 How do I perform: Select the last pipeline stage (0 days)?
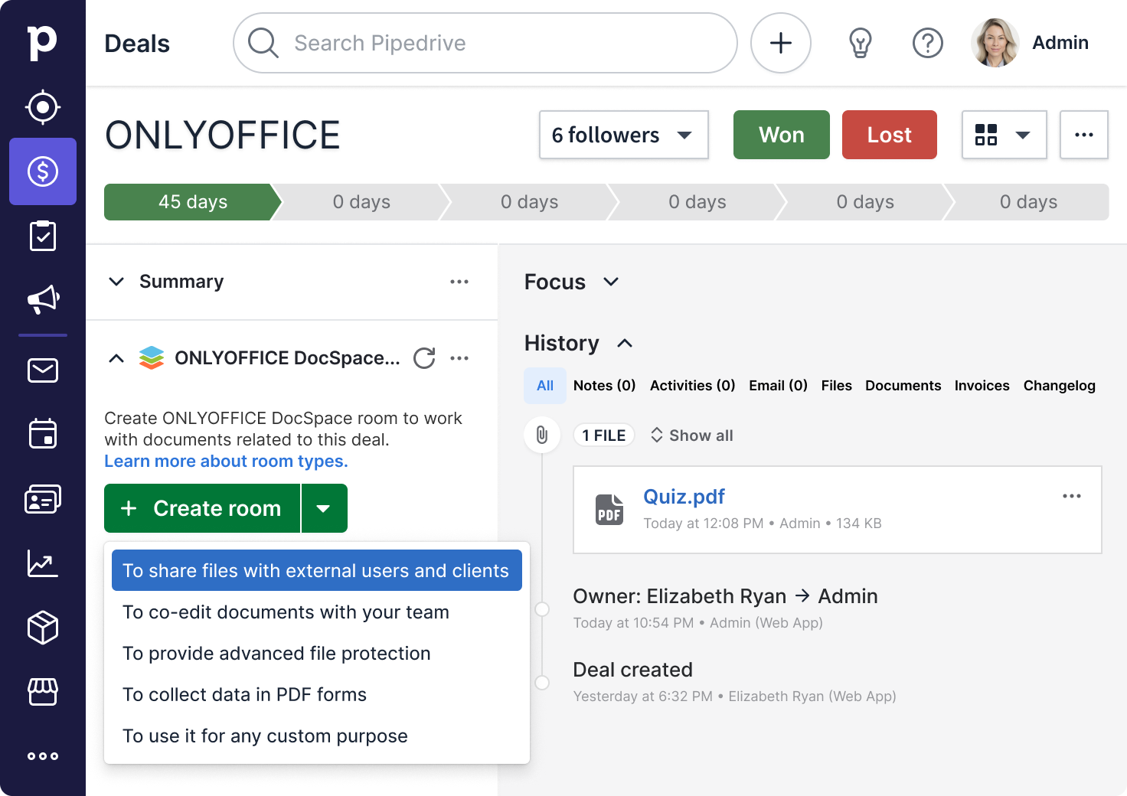coord(1028,202)
